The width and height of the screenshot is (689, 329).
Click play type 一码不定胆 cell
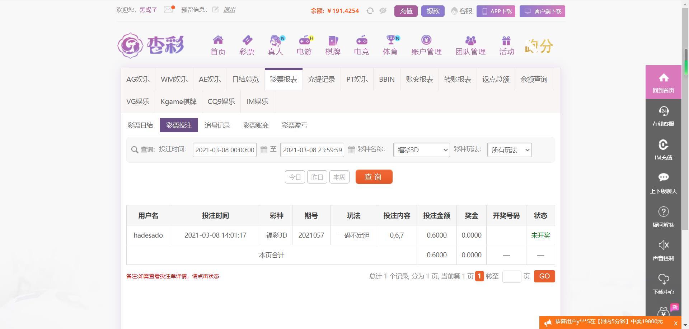point(353,235)
